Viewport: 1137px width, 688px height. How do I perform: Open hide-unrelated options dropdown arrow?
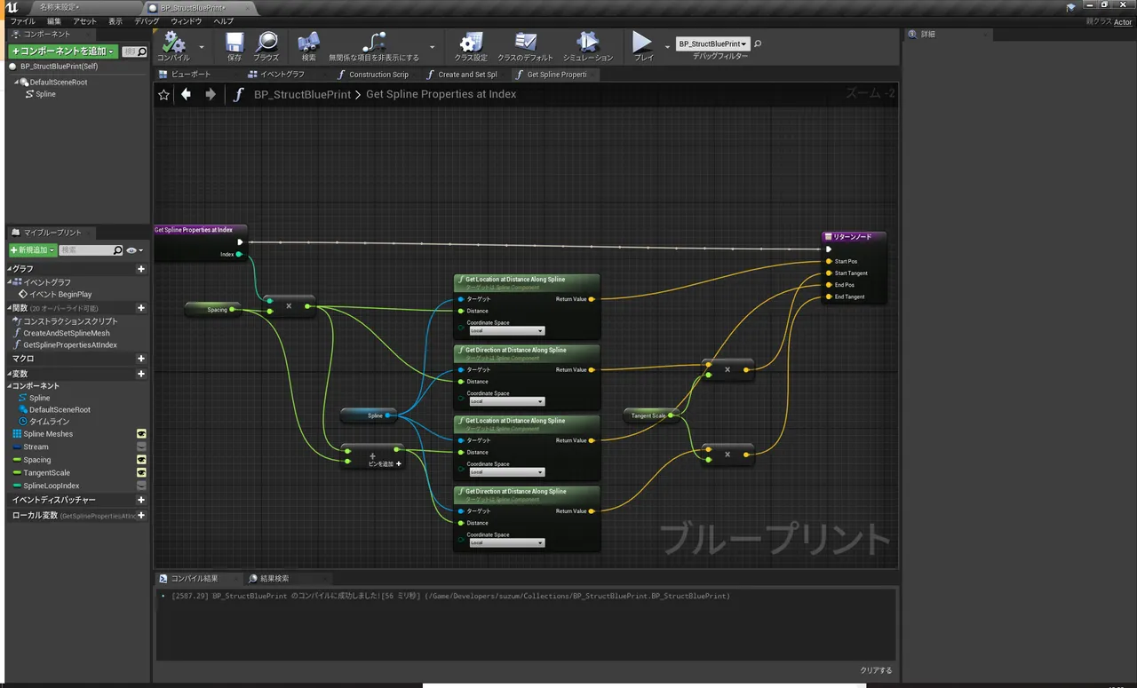tap(433, 47)
